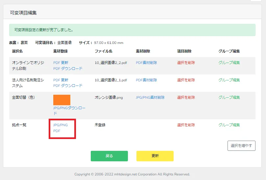Open グループ編集 for 拠点一覧 row

229,125
